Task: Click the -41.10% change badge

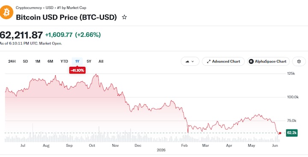Action: (x=77, y=70)
